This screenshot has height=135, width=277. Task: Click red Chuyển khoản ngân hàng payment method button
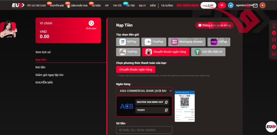pyautogui.click(x=136, y=70)
